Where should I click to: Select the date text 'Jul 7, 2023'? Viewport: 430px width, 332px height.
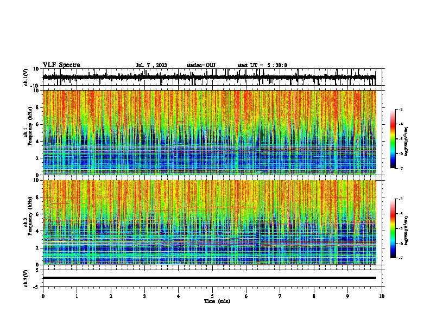(x=151, y=65)
